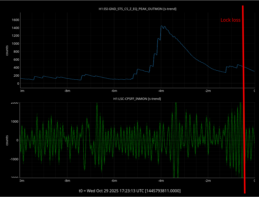The image size is (259, 197).
Task: Click the 200 tick label on top plot
Action: [16, 76]
